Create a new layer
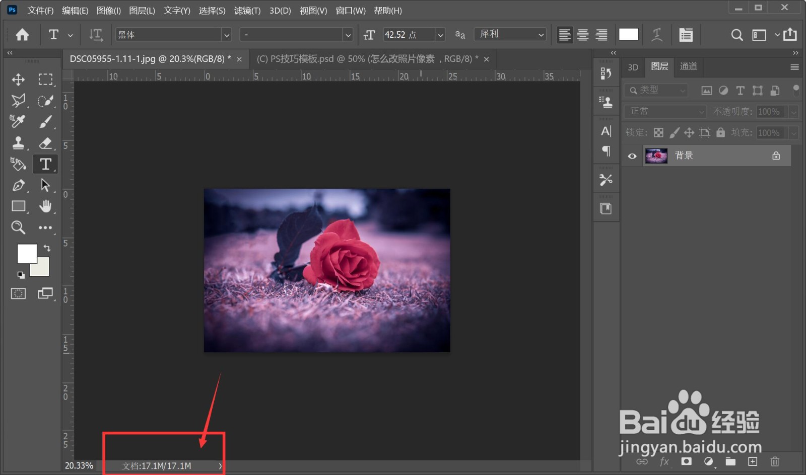The height and width of the screenshot is (475, 806). pos(753,461)
